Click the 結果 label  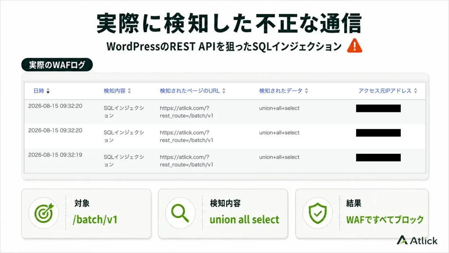pyautogui.click(x=354, y=203)
